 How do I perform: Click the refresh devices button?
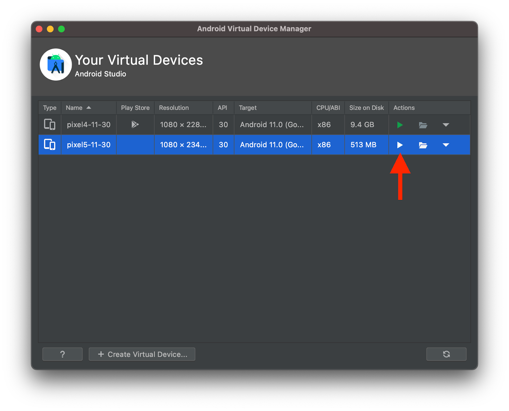click(446, 354)
